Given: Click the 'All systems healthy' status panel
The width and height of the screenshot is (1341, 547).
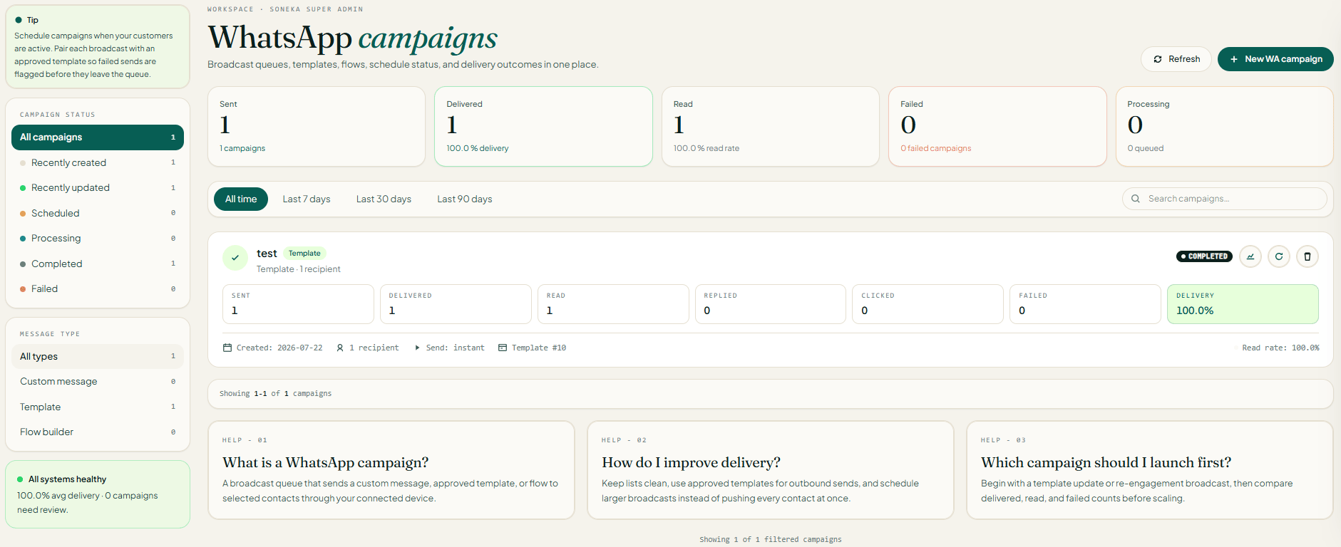Looking at the screenshot, I should click(98, 494).
